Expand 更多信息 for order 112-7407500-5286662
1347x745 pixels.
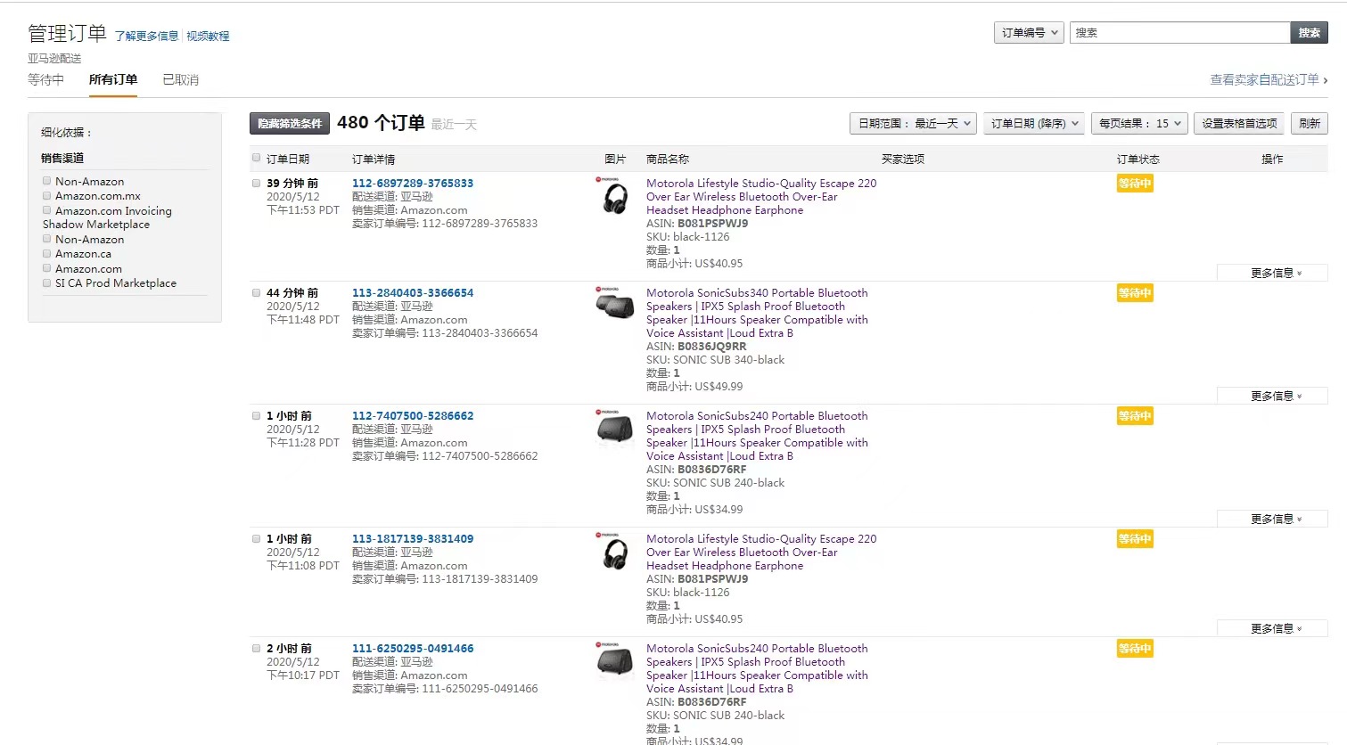point(1272,519)
